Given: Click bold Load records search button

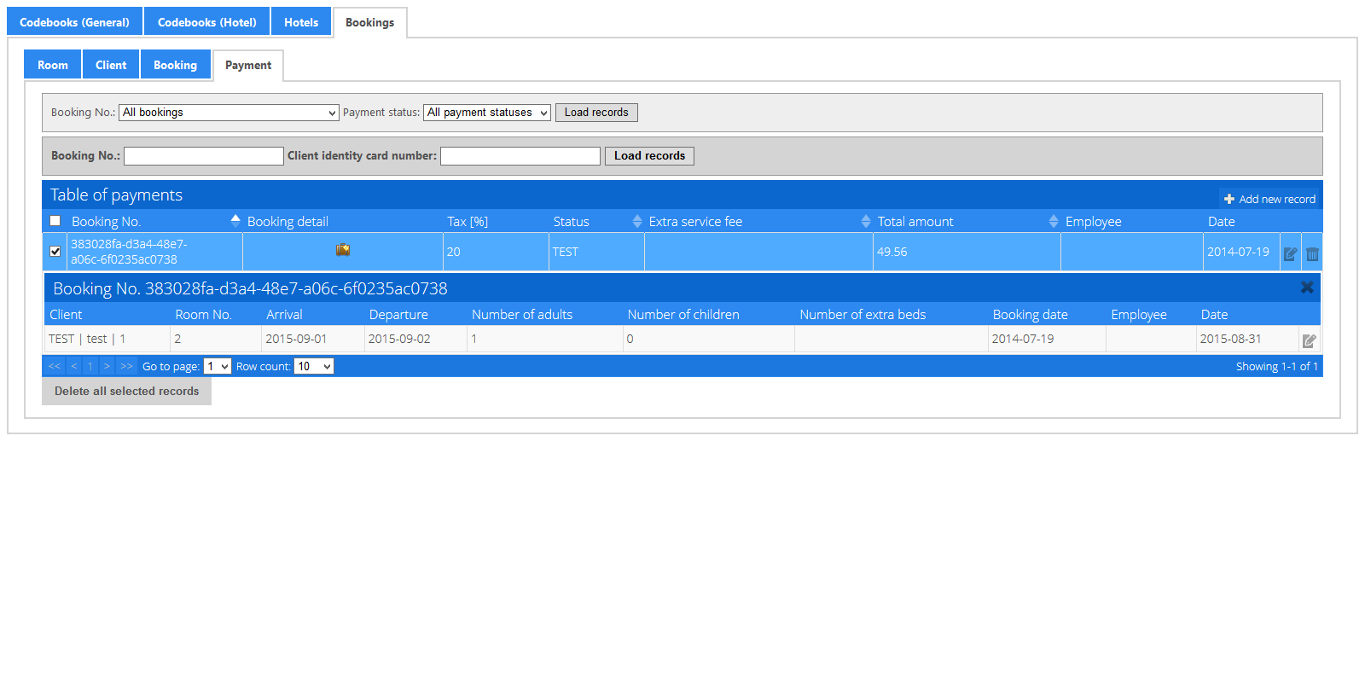Looking at the screenshot, I should (x=649, y=156).
